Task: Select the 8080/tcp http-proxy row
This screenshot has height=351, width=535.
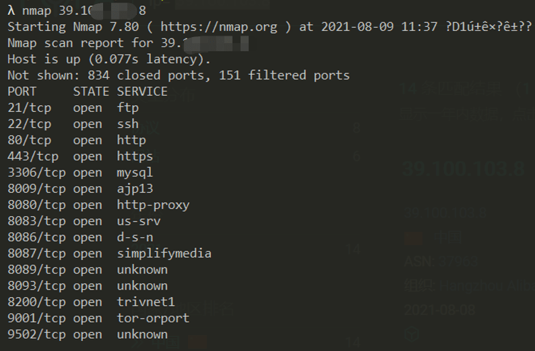Action: 98,205
